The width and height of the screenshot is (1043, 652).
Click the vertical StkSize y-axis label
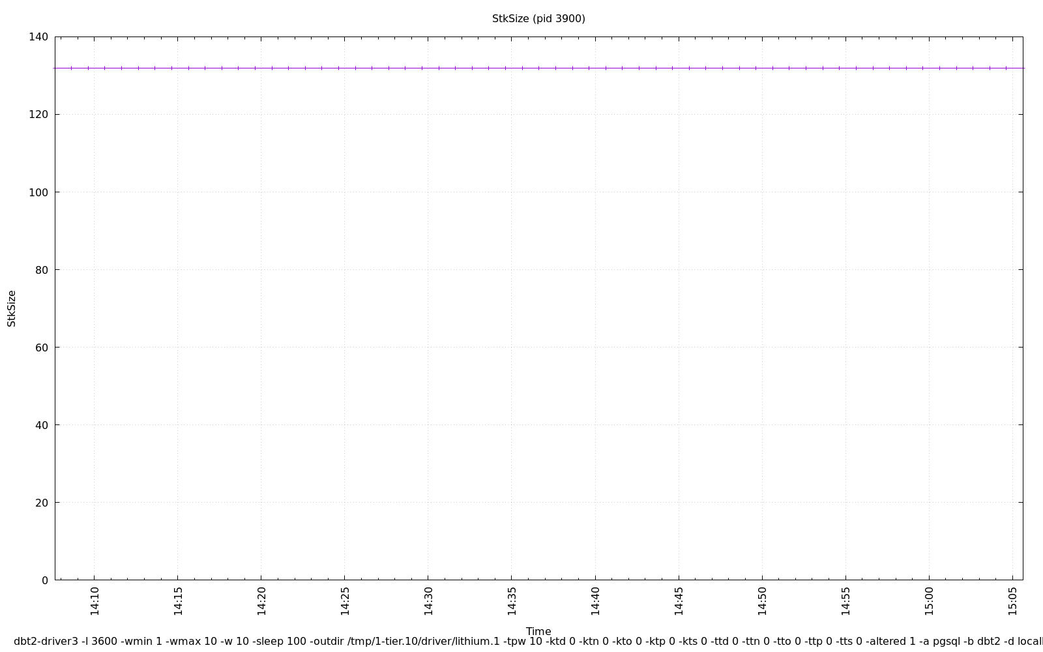(x=12, y=308)
